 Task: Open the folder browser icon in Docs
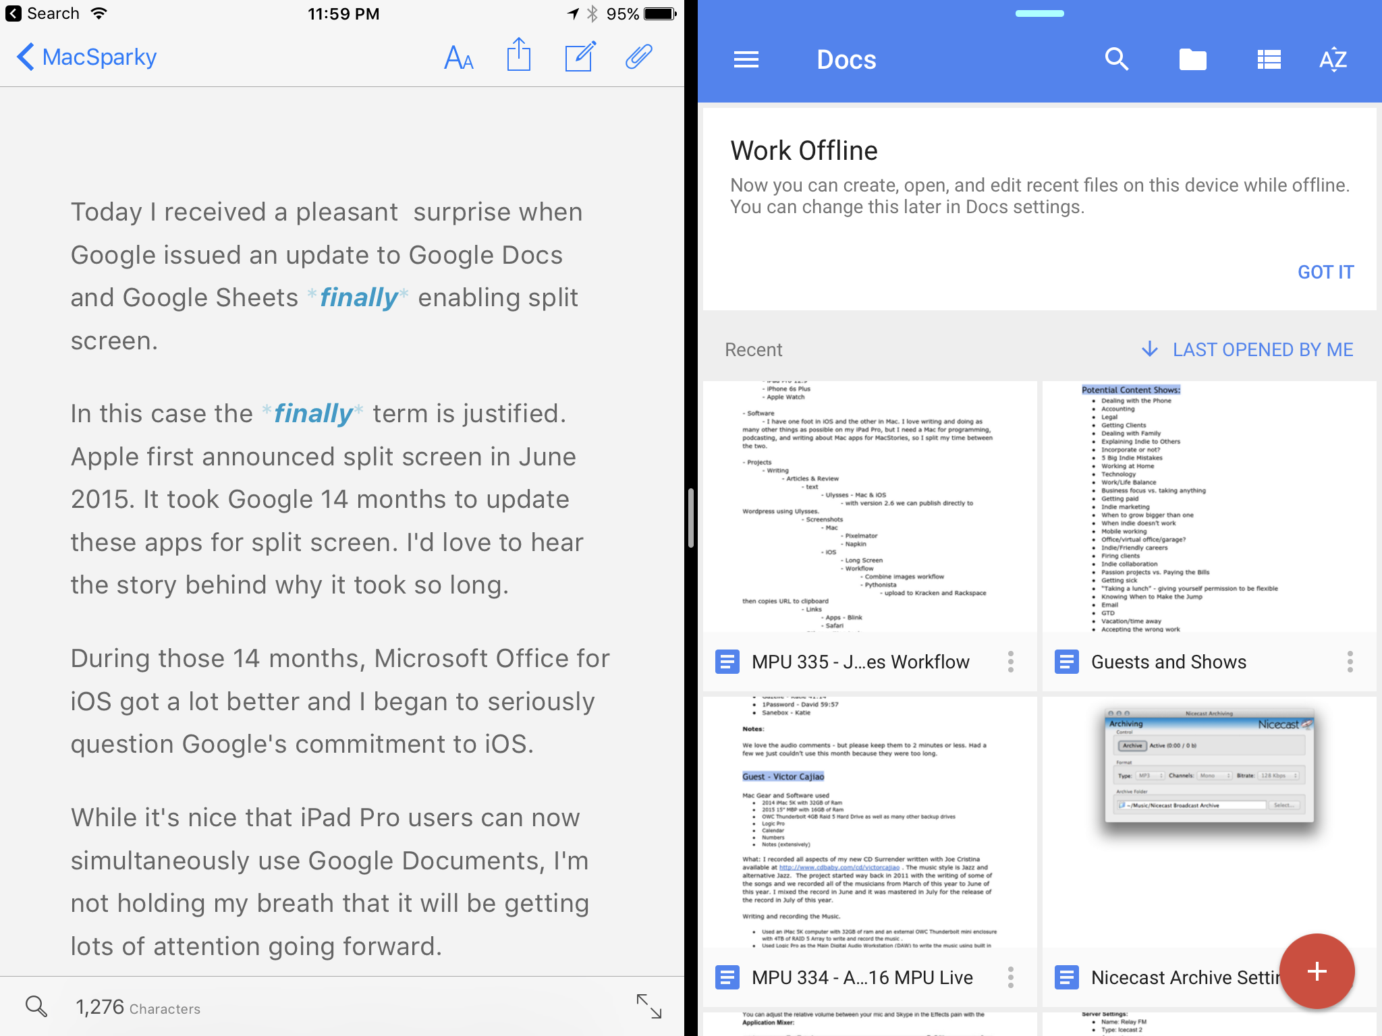(1192, 59)
